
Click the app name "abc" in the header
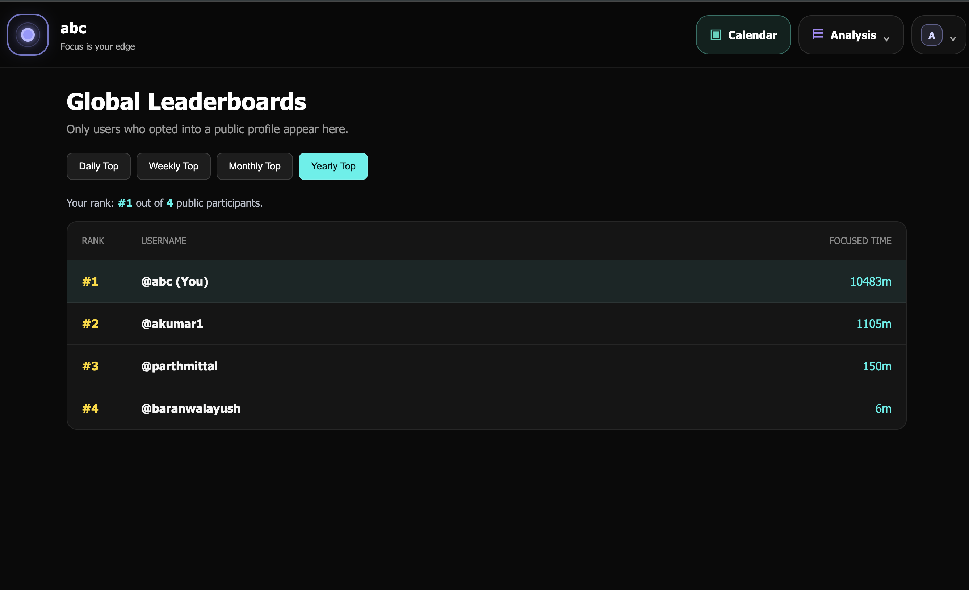coord(74,28)
